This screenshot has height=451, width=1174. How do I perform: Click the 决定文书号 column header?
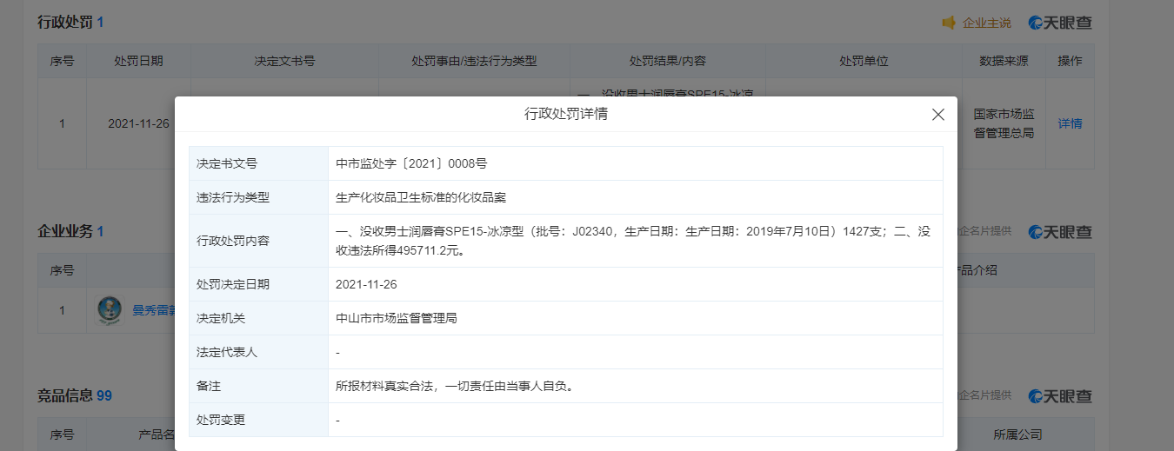284,62
